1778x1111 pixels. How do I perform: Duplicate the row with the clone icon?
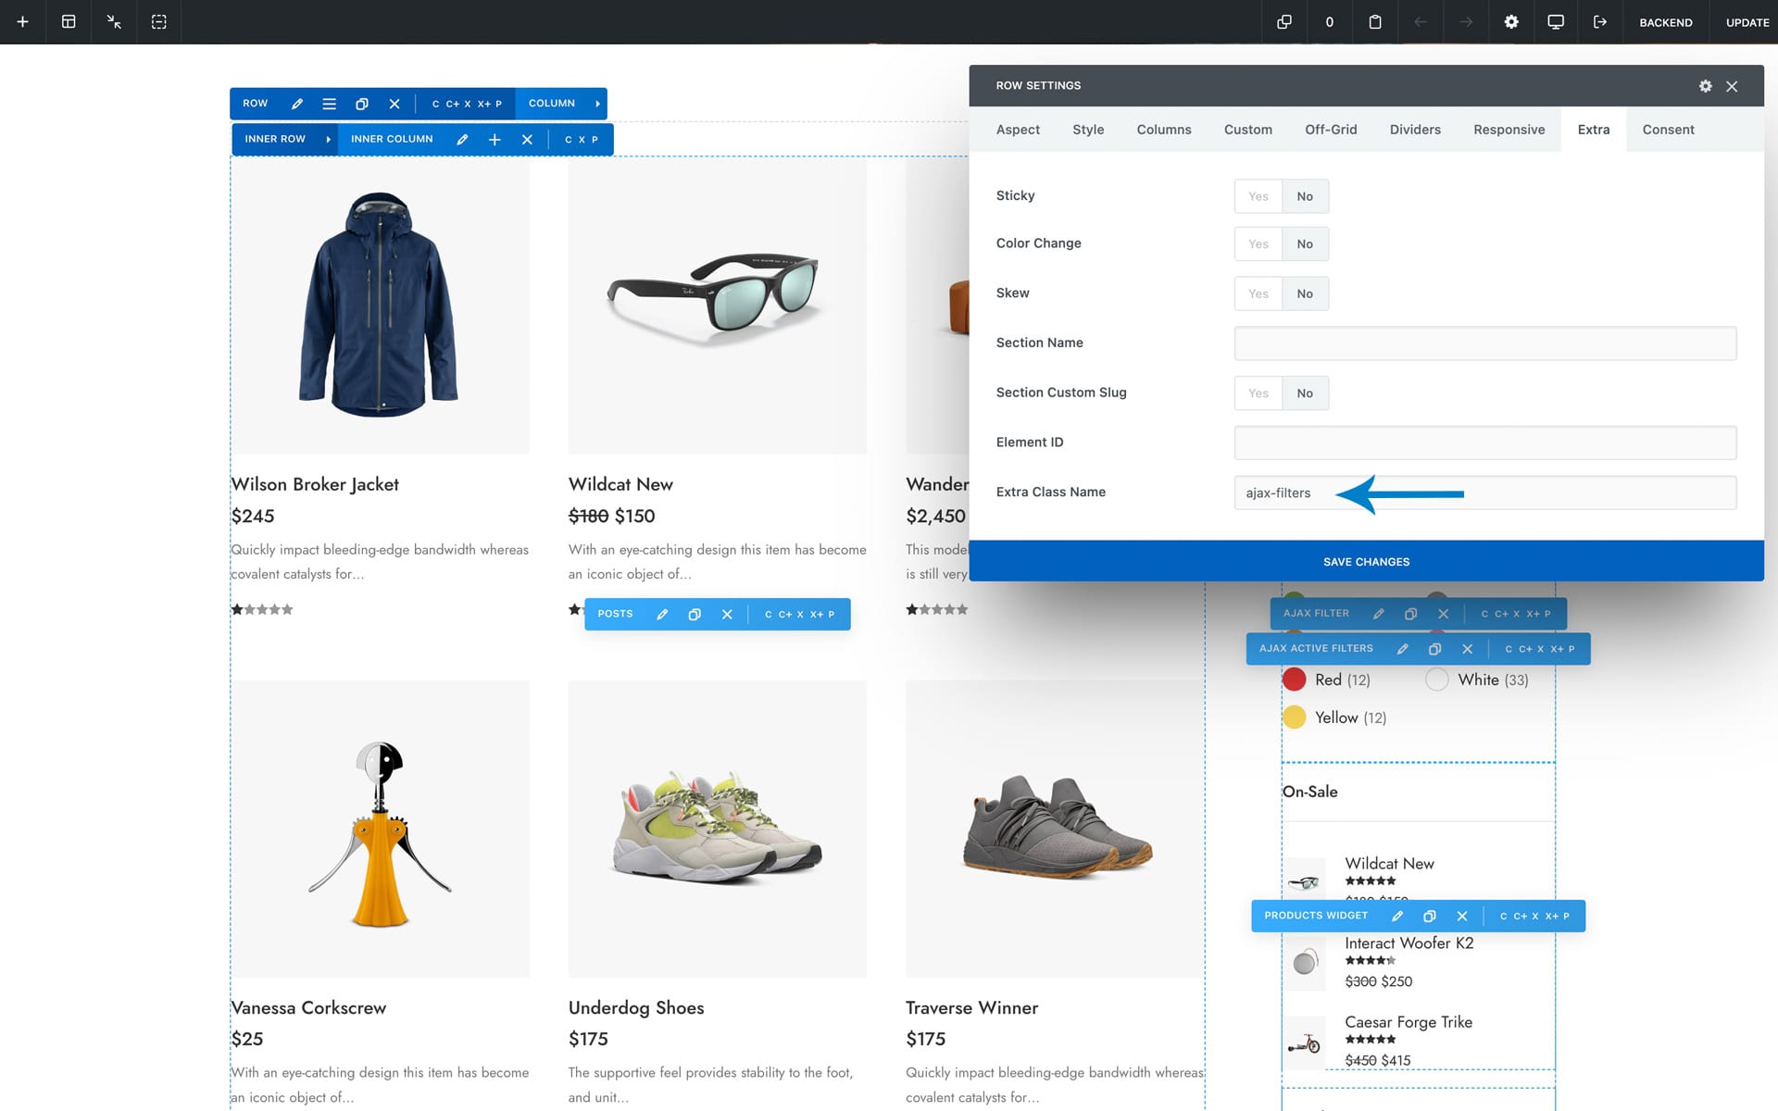point(362,104)
